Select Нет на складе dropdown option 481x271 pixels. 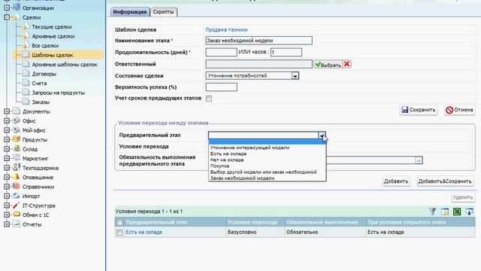click(x=267, y=160)
